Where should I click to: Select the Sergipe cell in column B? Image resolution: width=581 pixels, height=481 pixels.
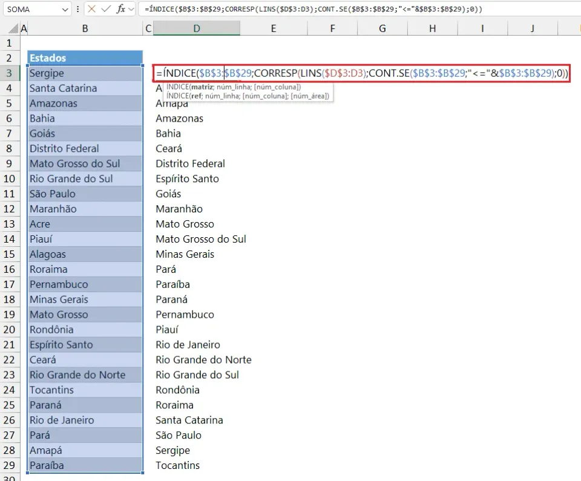85,73
